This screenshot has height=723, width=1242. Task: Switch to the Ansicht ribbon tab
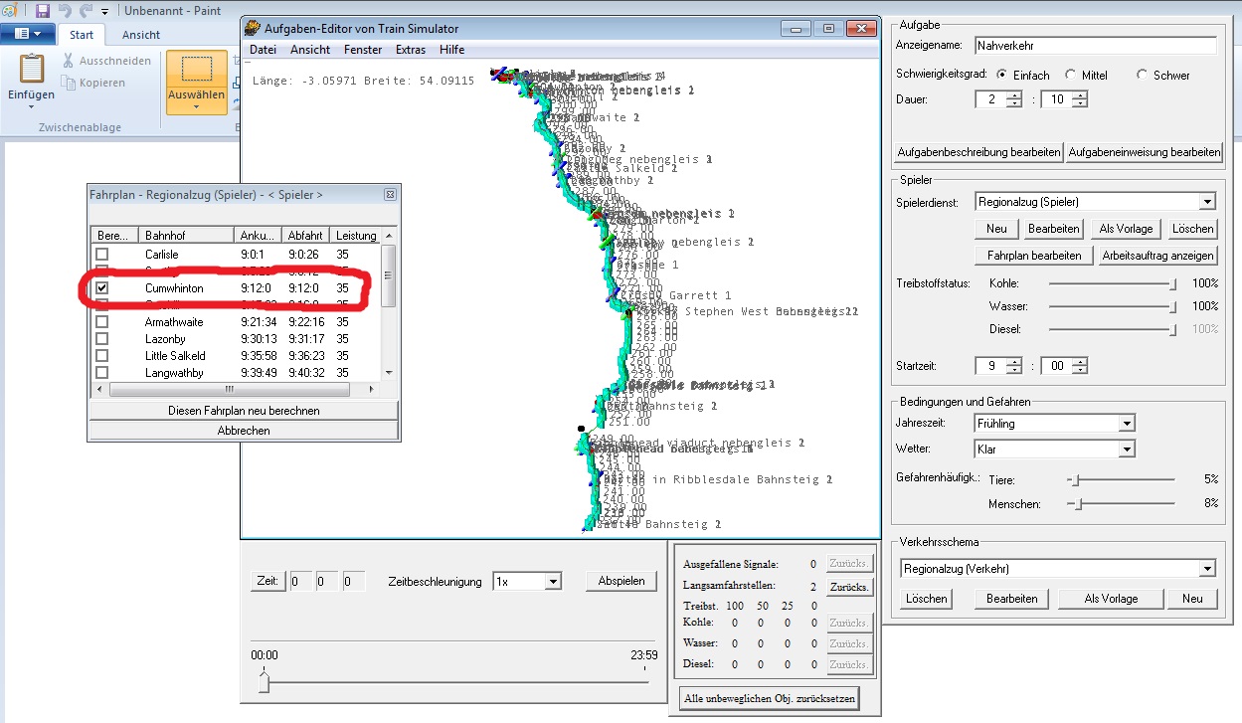[141, 35]
